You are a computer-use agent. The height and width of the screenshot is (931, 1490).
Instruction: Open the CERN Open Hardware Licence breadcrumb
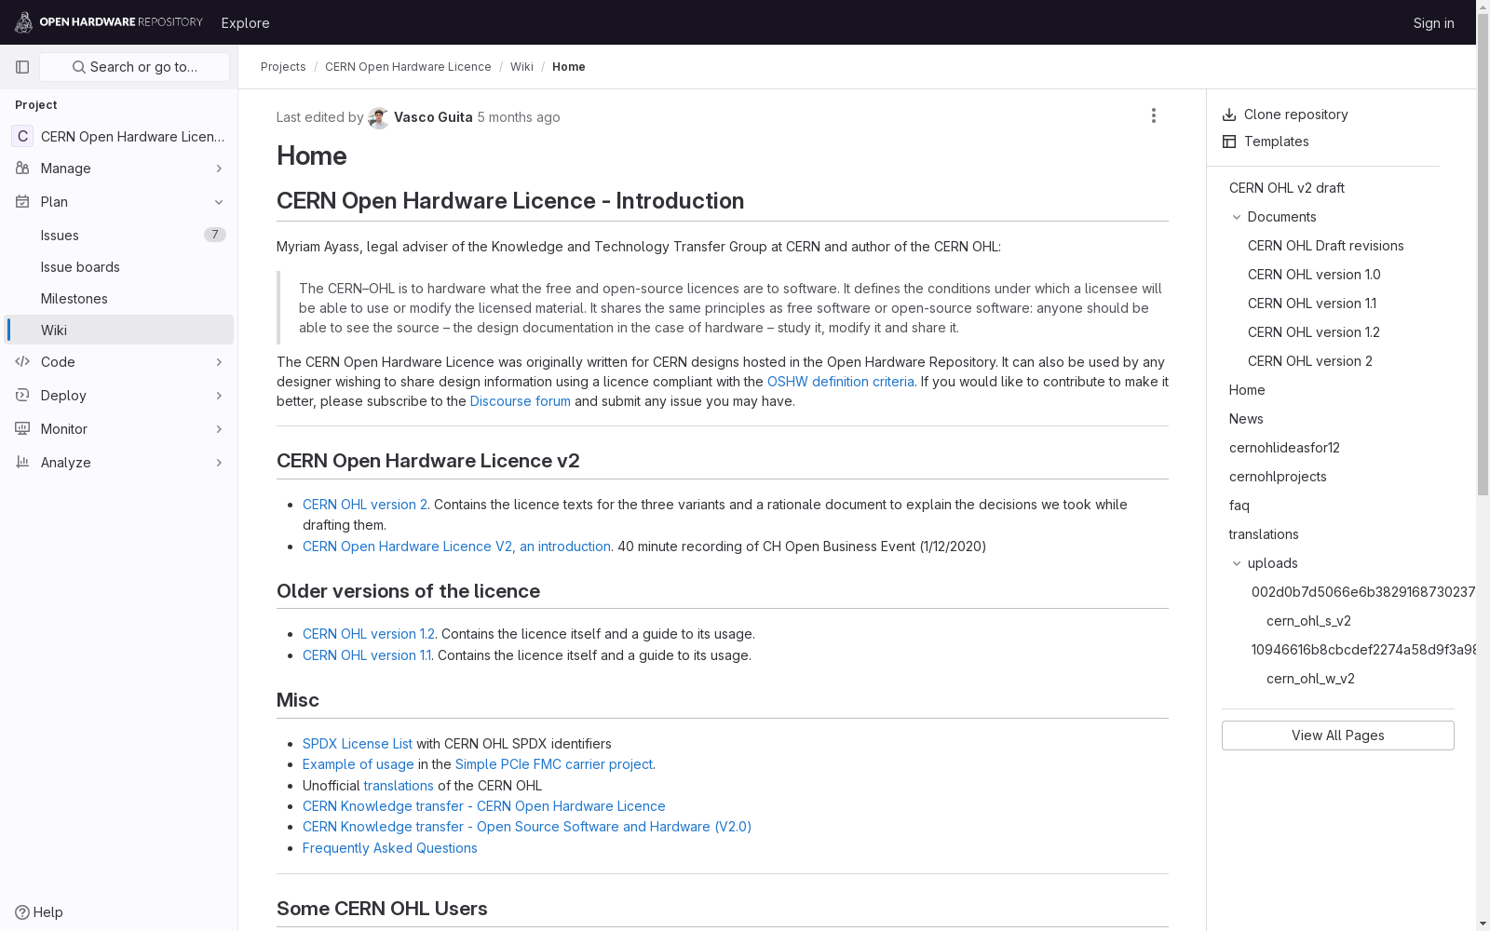[x=408, y=67]
